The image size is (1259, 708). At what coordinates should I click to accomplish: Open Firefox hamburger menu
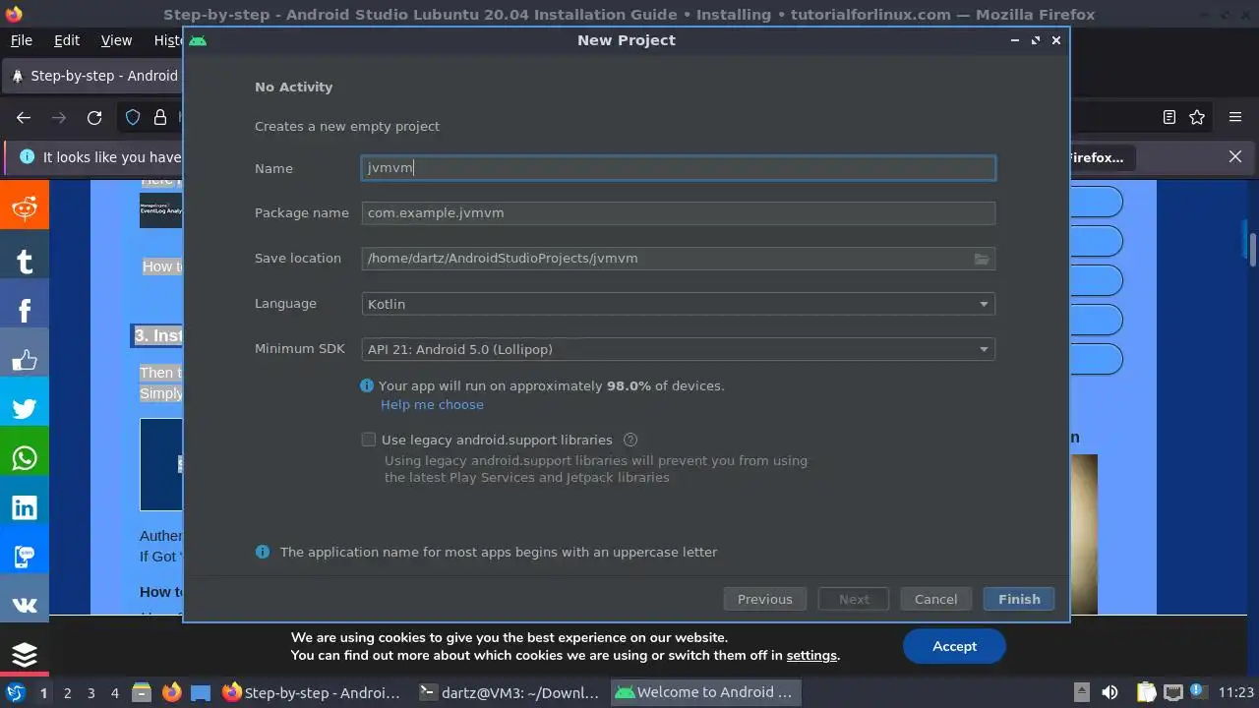tap(1235, 118)
